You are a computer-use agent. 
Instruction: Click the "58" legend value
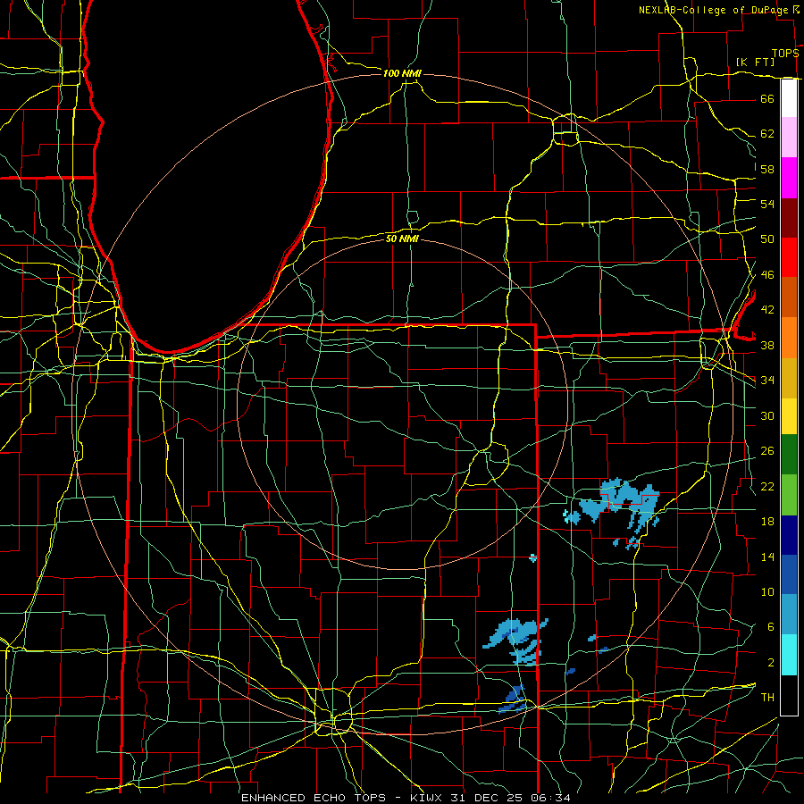pyautogui.click(x=767, y=169)
